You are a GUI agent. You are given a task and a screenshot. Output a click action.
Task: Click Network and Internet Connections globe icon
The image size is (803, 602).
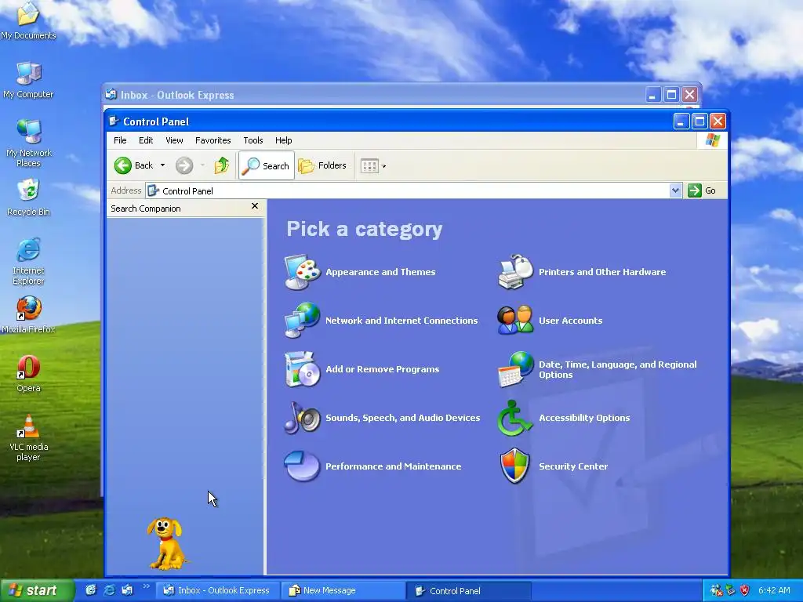coord(302,321)
